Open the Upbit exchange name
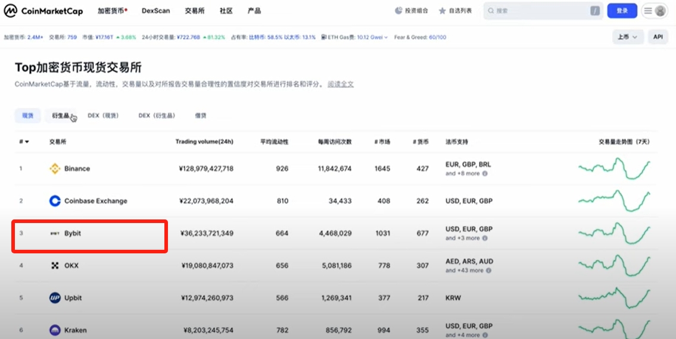The width and height of the screenshot is (676, 339). pyautogui.click(x=73, y=298)
